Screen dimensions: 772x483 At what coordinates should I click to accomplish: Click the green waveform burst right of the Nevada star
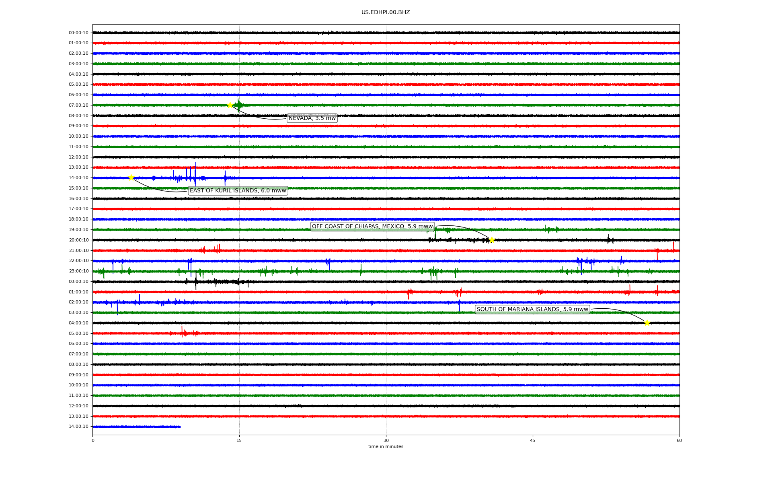(x=239, y=105)
